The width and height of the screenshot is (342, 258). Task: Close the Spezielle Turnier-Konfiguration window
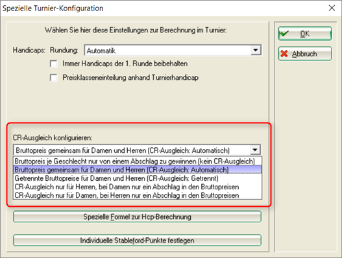coord(332,8)
